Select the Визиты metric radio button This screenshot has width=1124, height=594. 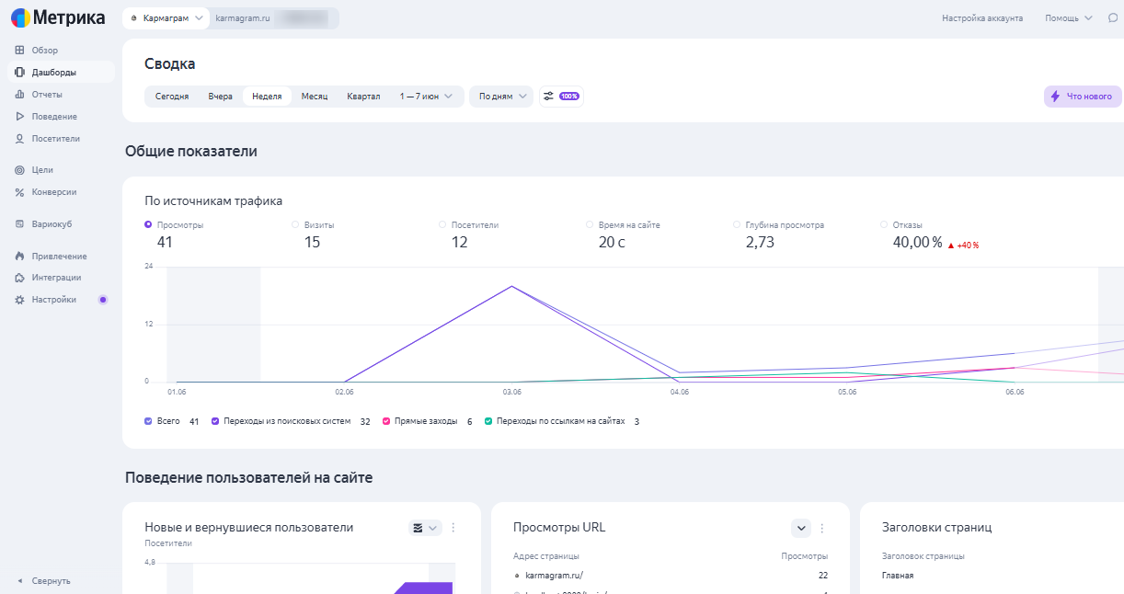295,224
